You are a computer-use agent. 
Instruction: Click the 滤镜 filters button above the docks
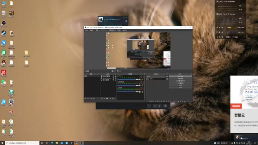point(119,71)
